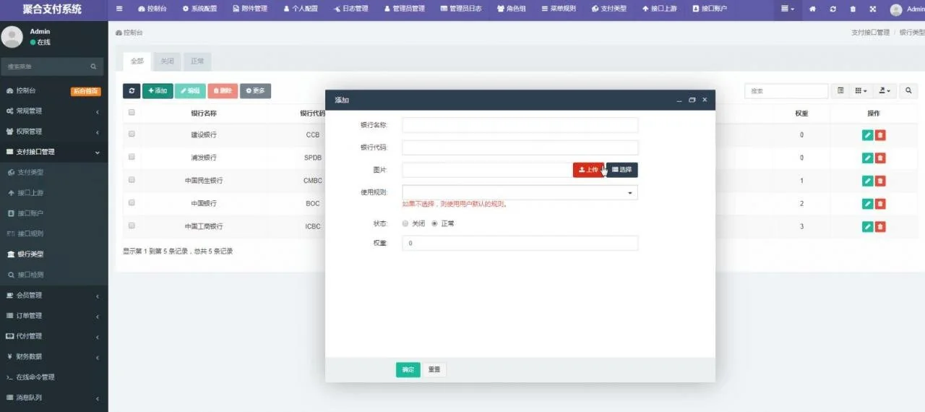Screen dimensions: 925x412
Task: Click the home icon in the top right bar
Action: pyautogui.click(x=812, y=9)
